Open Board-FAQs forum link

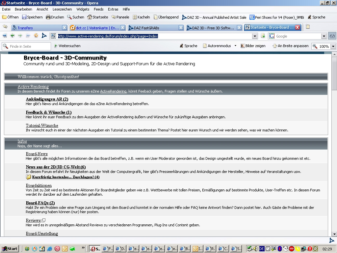click(40, 203)
